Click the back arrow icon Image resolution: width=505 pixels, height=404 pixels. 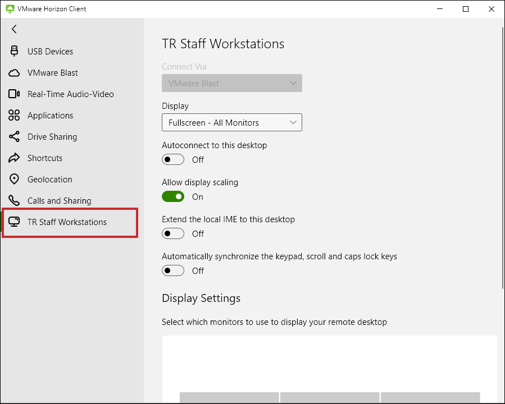14,29
